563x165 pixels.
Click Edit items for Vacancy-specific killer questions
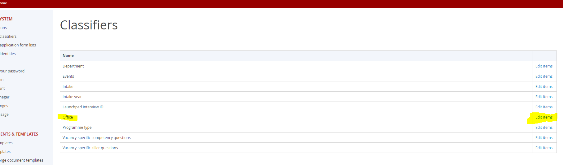coord(544,148)
